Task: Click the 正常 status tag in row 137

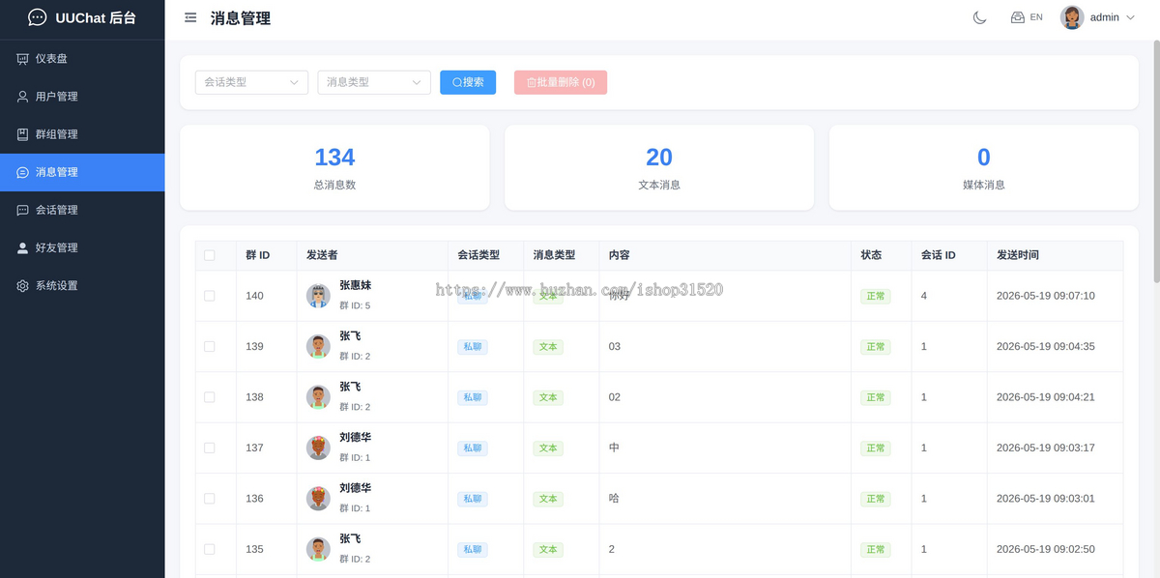Action: 876,448
